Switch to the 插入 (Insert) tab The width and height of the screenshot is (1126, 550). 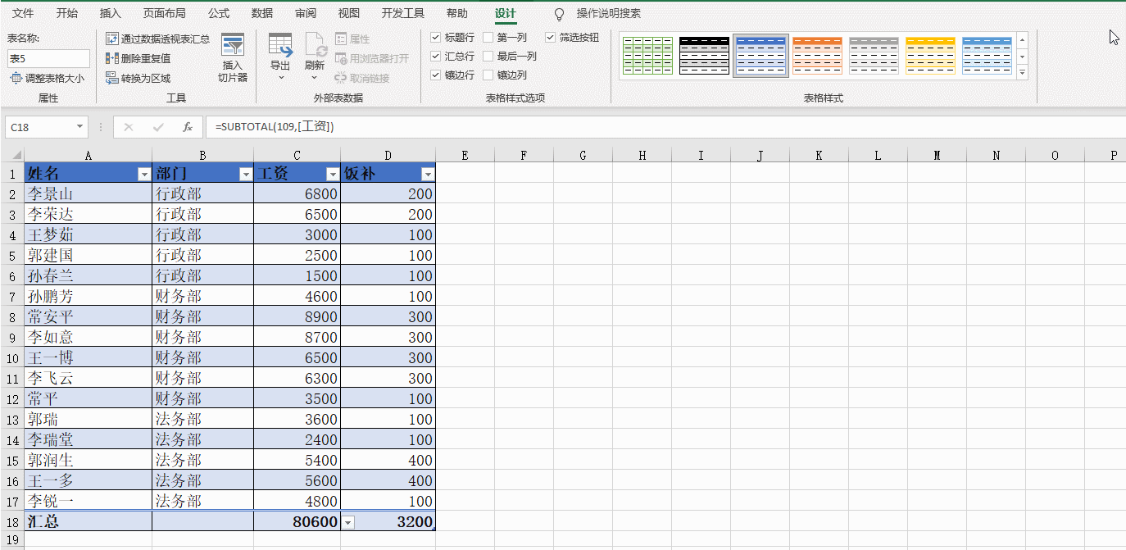110,14
